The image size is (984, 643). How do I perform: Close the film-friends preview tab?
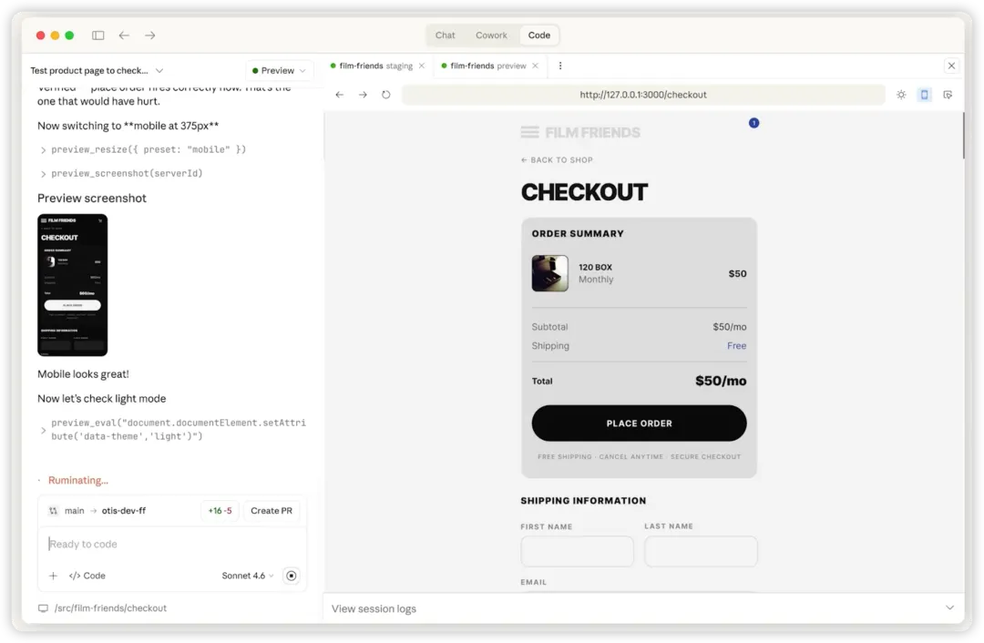536,66
